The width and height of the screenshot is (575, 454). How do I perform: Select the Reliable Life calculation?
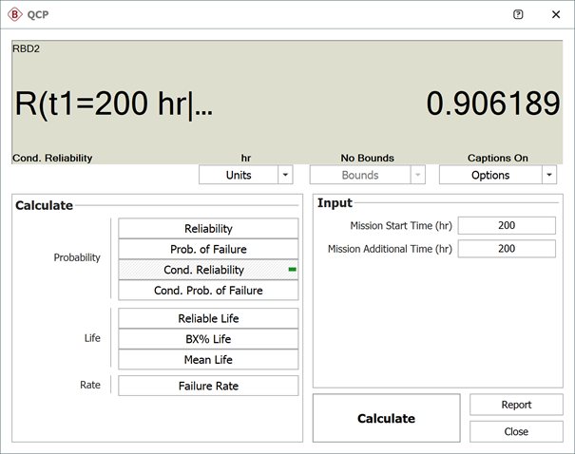coord(208,318)
